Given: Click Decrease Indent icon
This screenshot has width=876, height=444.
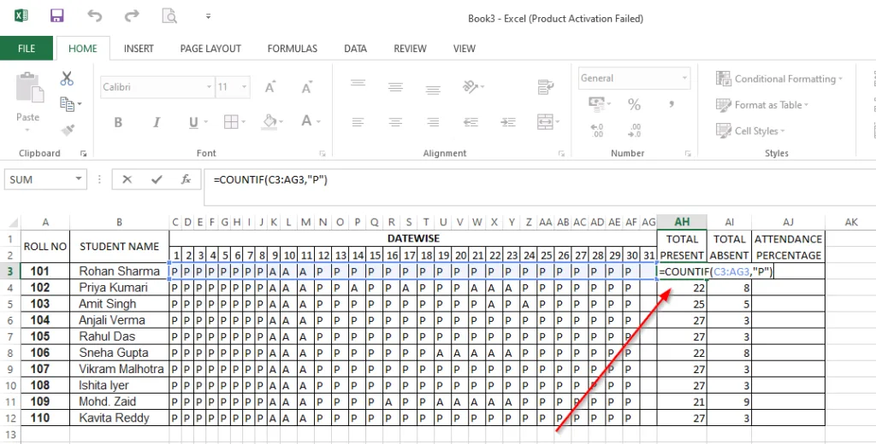Looking at the screenshot, I should [x=471, y=121].
